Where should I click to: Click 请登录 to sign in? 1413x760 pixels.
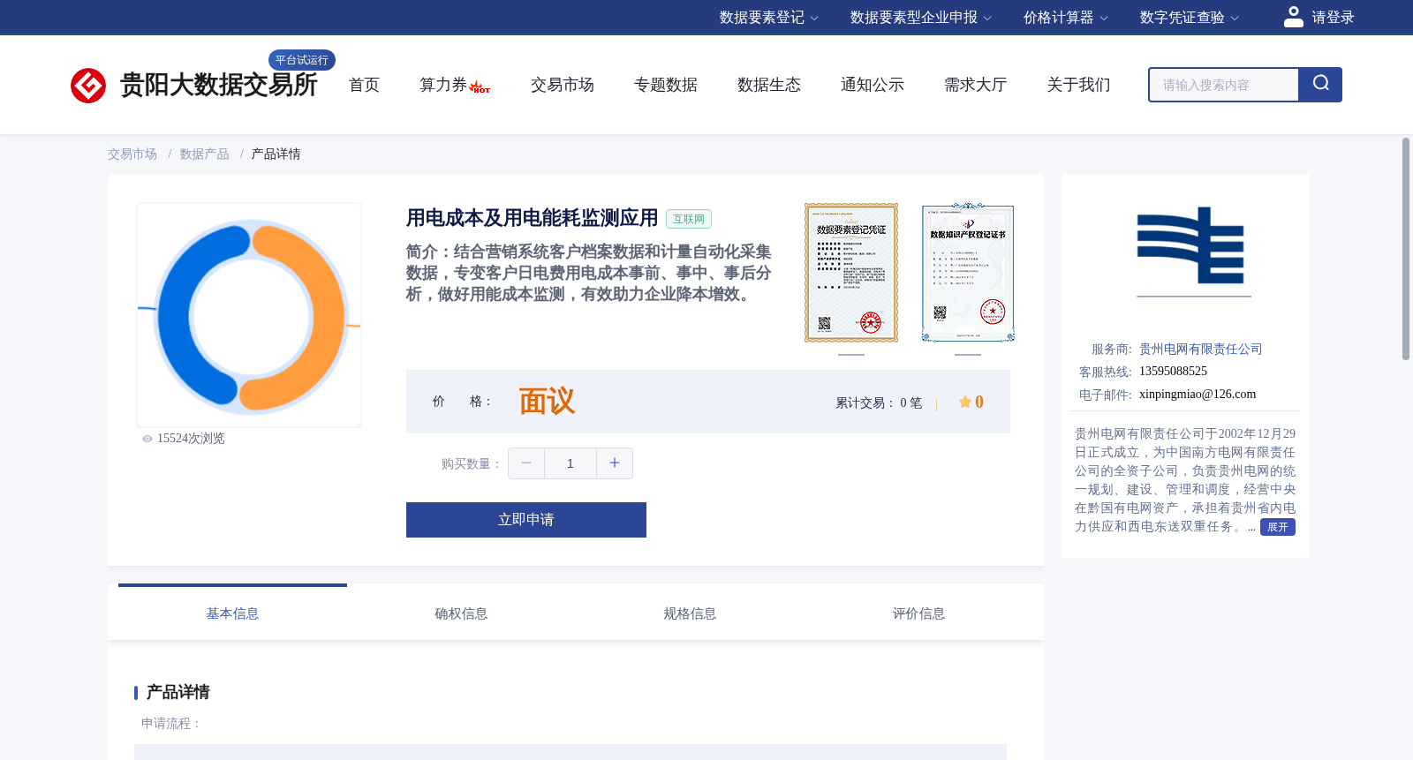(x=1333, y=18)
